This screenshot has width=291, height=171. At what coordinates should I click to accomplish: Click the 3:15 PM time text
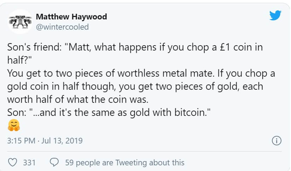pos(21,141)
